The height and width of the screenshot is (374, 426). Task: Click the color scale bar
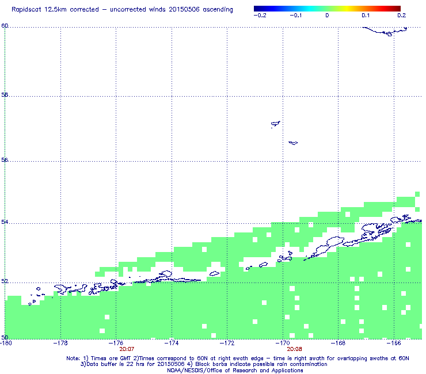pos(327,9)
